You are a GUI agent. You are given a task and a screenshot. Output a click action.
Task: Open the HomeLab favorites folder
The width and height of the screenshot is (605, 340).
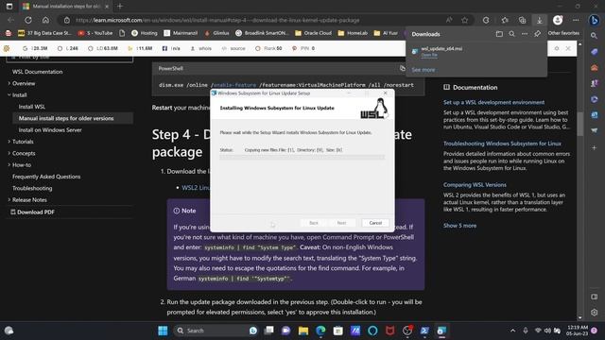353,33
